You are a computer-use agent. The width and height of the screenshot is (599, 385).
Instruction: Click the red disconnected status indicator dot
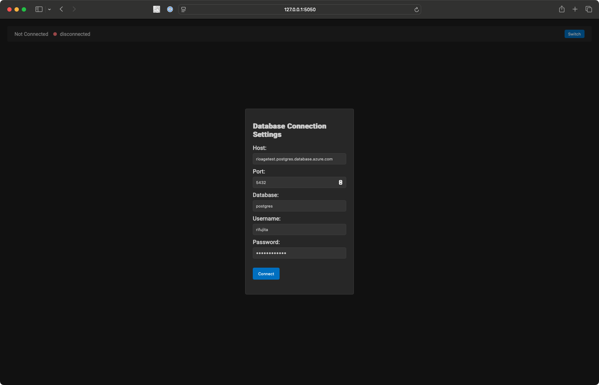tap(55, 34)
